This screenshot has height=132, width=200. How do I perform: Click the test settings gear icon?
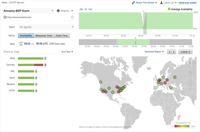[x=72, y=17]
